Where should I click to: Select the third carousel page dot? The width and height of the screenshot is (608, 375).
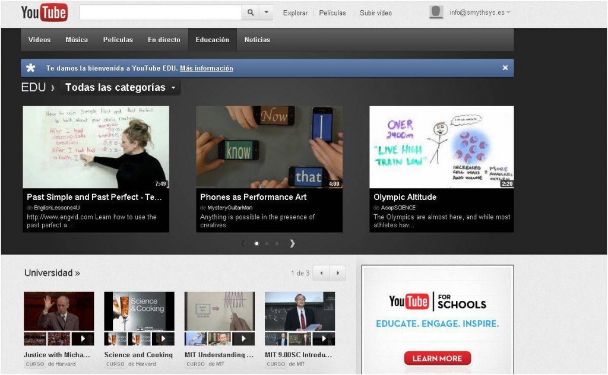[277, 243]
